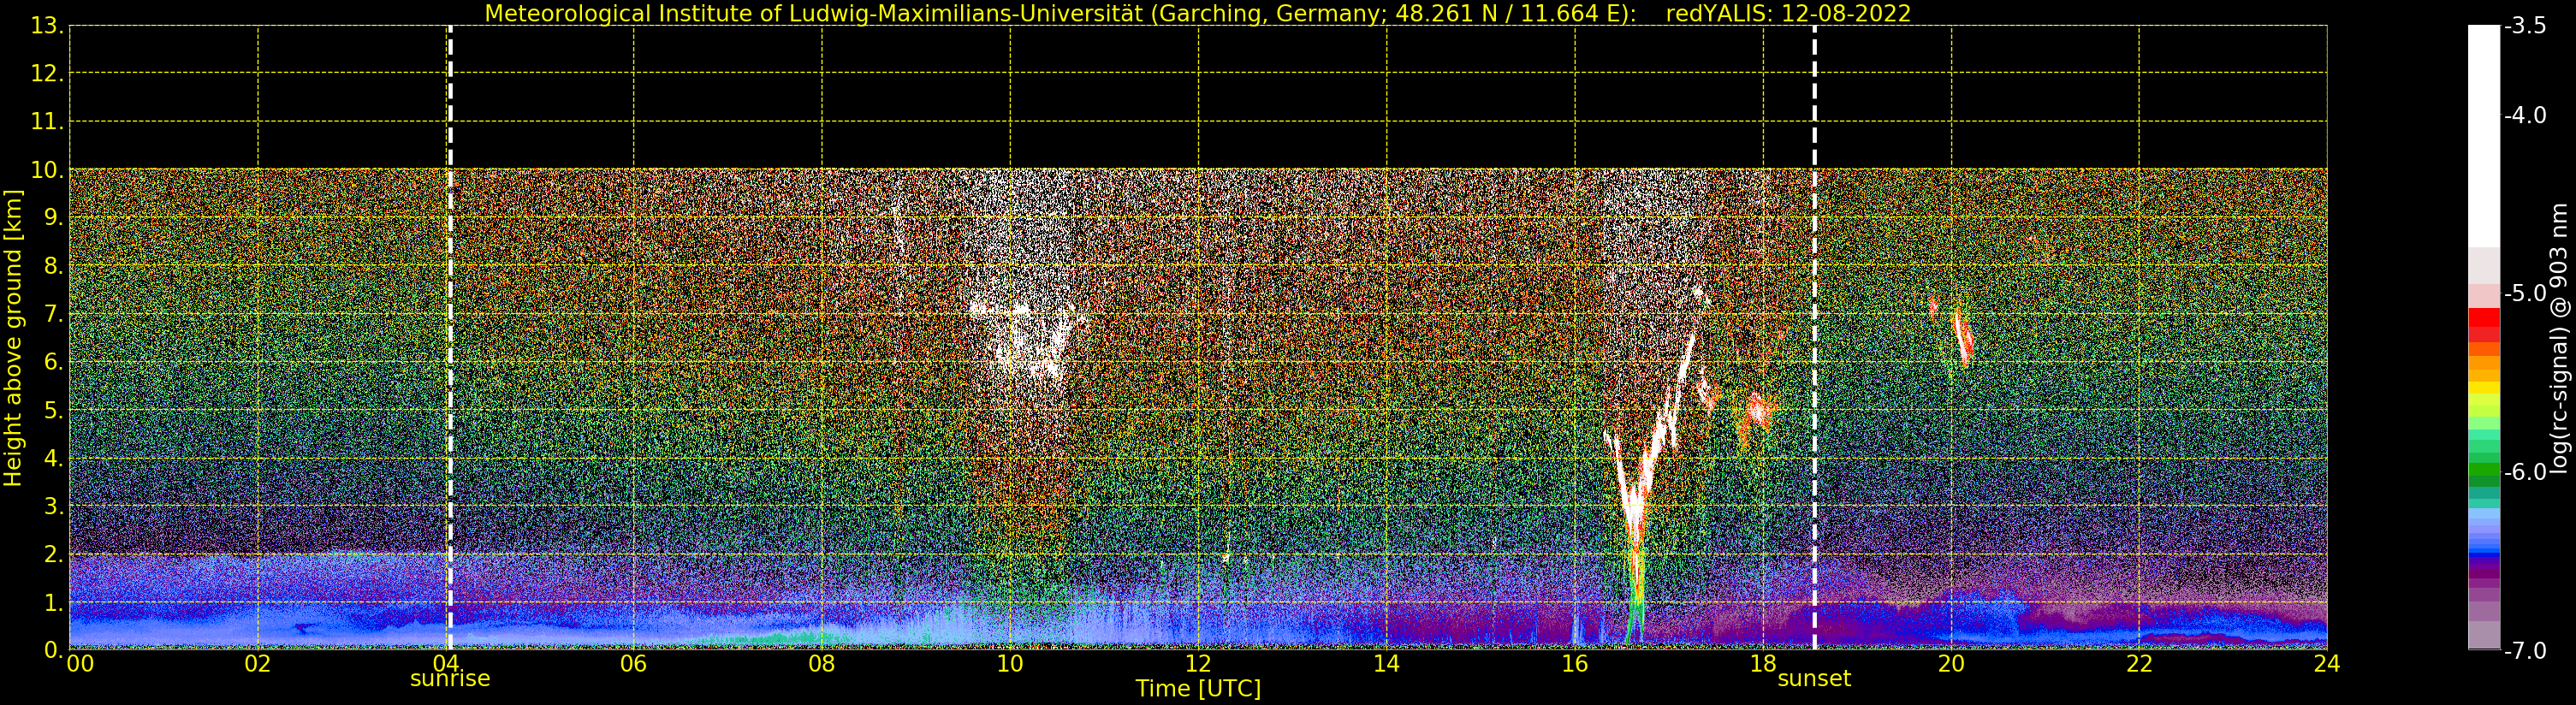Click height axis tick label '10.'

point(46,170)
